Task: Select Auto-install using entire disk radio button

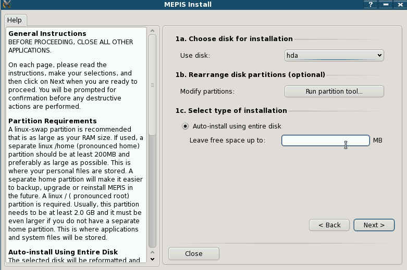Action: coord(185,126)
